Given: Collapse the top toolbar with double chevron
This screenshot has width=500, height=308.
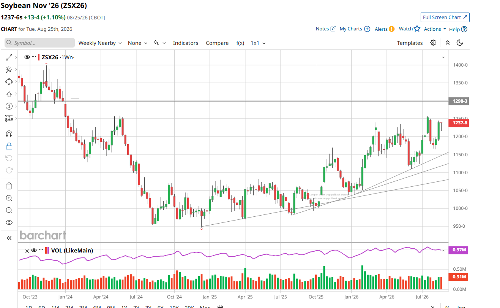Looking at the screenshot, I should tap(448, 43).
